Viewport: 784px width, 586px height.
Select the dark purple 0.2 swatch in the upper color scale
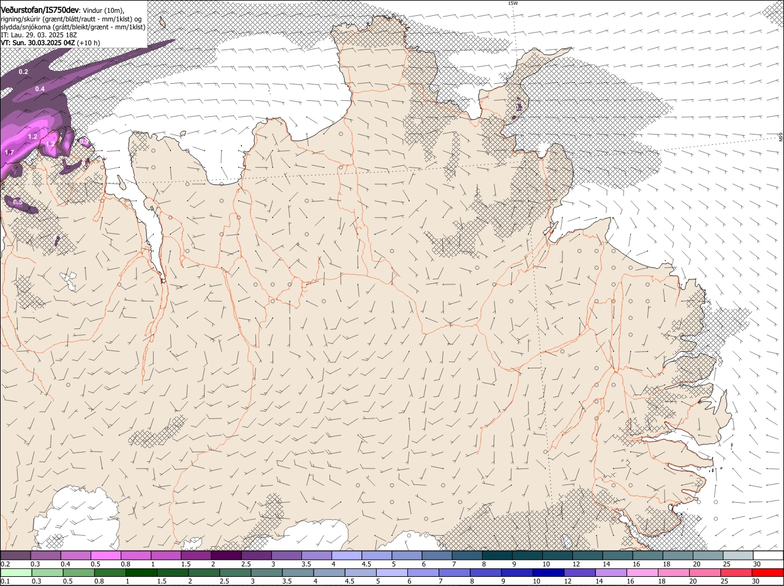click(15, 555)
